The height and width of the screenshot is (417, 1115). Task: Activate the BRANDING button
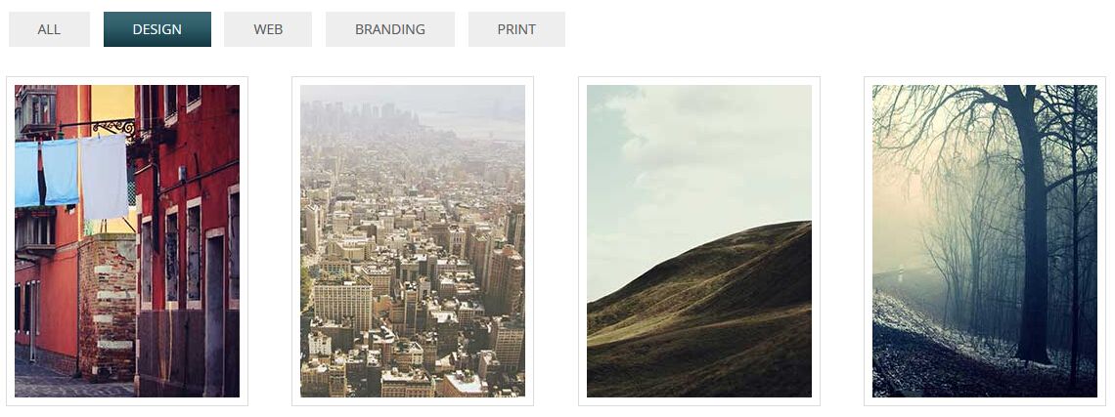tap(389, 29)
